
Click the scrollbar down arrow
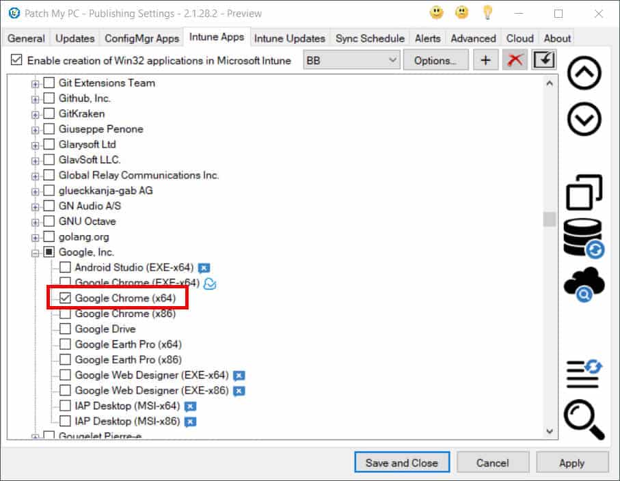tap(549, 431)
